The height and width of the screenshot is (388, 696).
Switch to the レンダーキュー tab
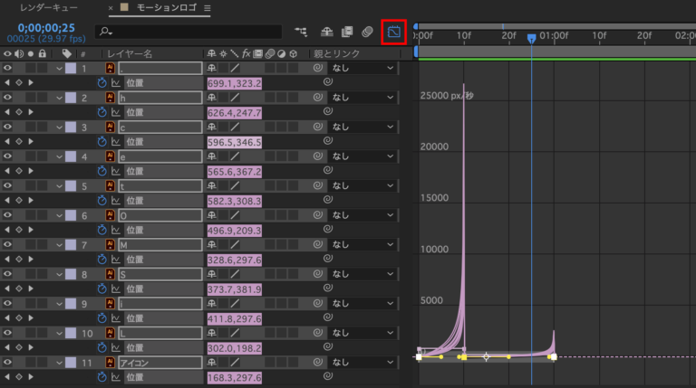[x=48, y=7]
